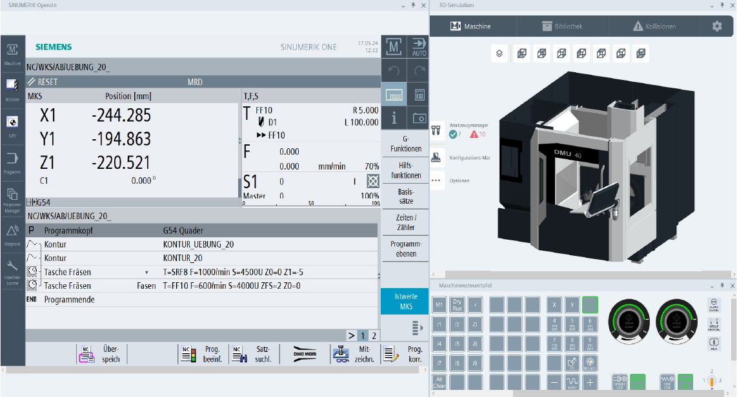
Task: Open the Diagnose warning icon
Action: pyautogui.click(x=12, y=233)
